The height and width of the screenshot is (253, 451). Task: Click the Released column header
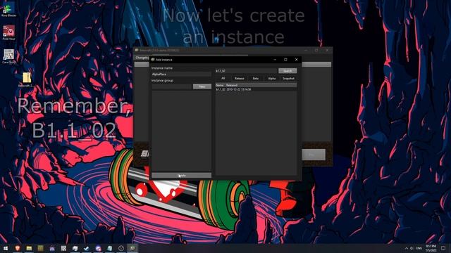coord(232,85)
